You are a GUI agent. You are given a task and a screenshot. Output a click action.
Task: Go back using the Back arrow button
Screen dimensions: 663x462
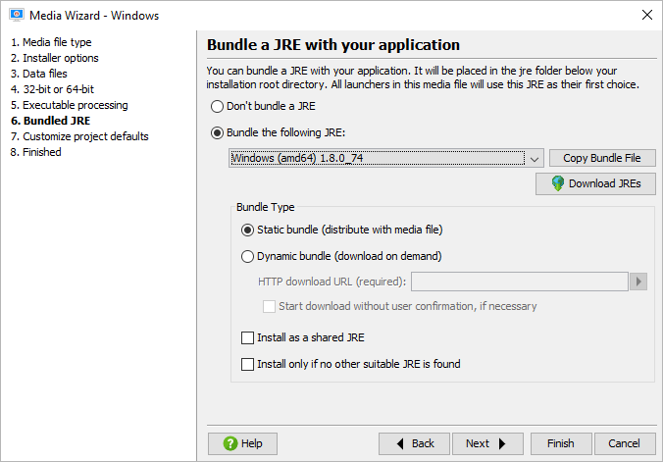pyautogui.click(x=414, y=443)
